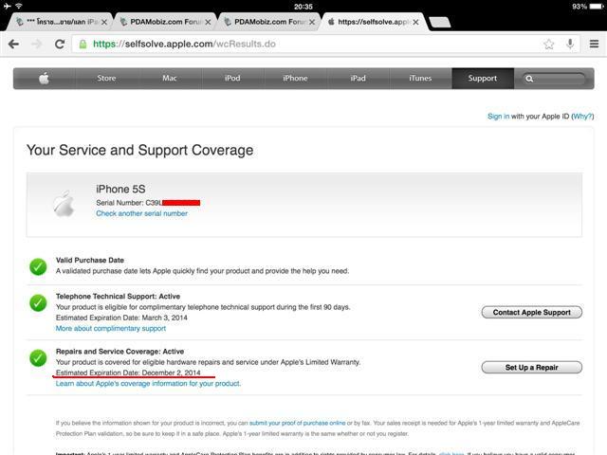Click the Apple logo in navigation bar
Viewport: 607px width, 455px height.
coord(45,78)
